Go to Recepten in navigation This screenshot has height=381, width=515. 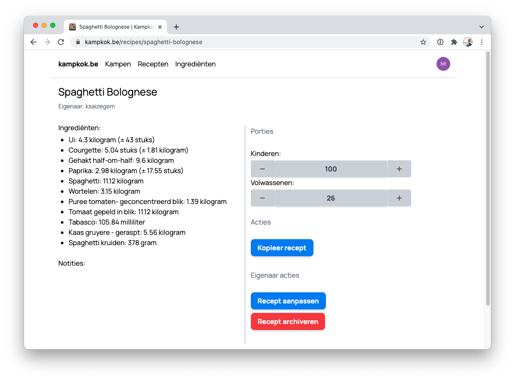coord(153,64)
